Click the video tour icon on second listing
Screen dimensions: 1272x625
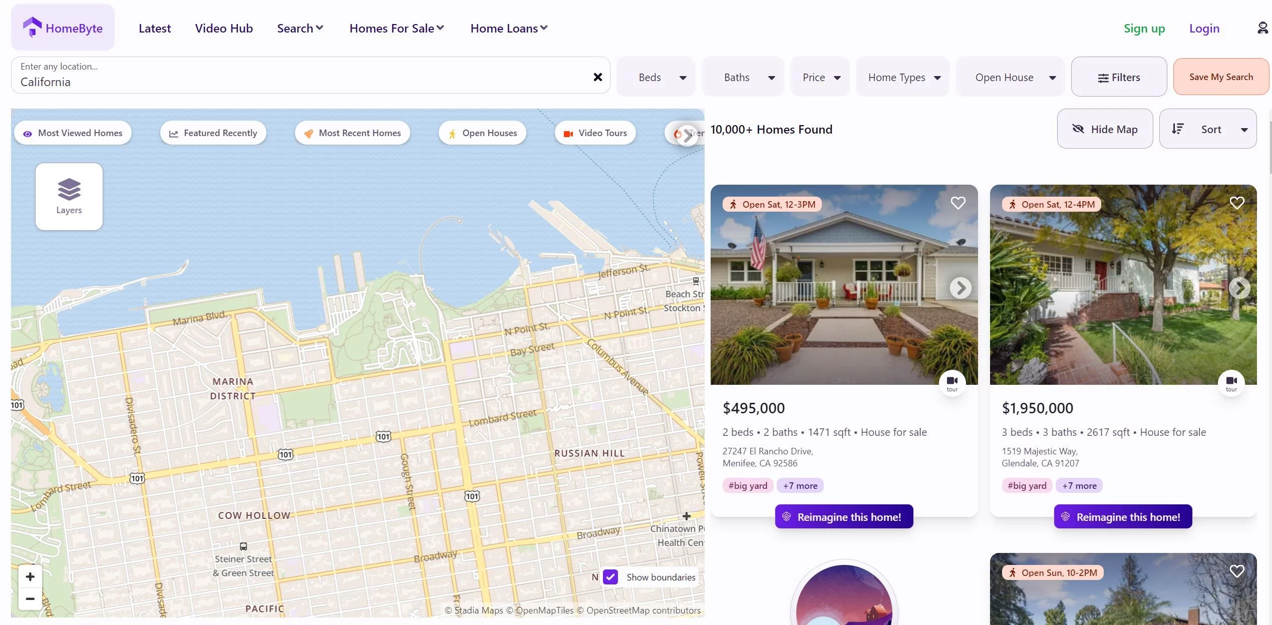pos(1230,382)
